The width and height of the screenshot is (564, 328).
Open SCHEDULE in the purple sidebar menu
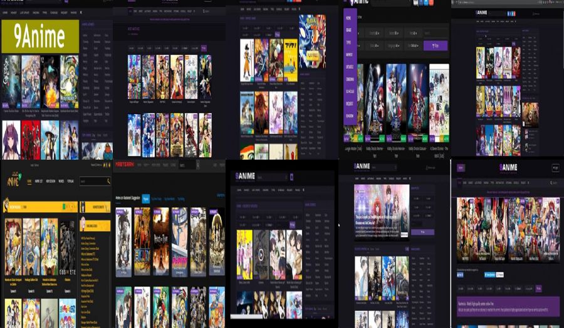350,91
